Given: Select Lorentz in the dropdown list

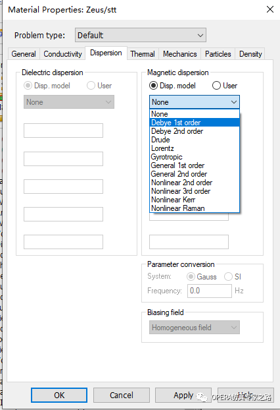Looking at the screenshot, I should click(195, 148).
